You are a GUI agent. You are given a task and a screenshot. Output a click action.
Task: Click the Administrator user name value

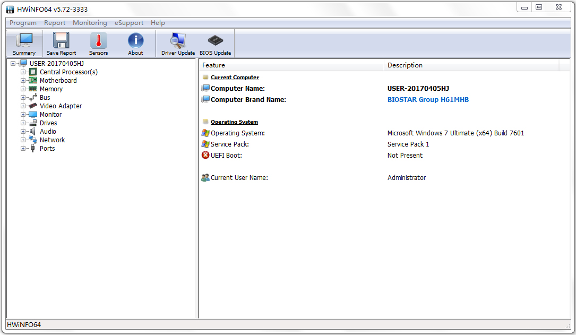pos(407,178)
